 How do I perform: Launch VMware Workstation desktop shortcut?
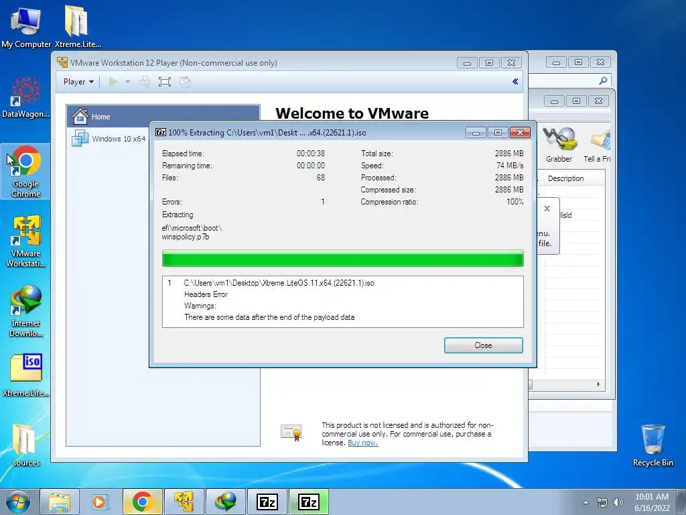(x=26, y=241)
